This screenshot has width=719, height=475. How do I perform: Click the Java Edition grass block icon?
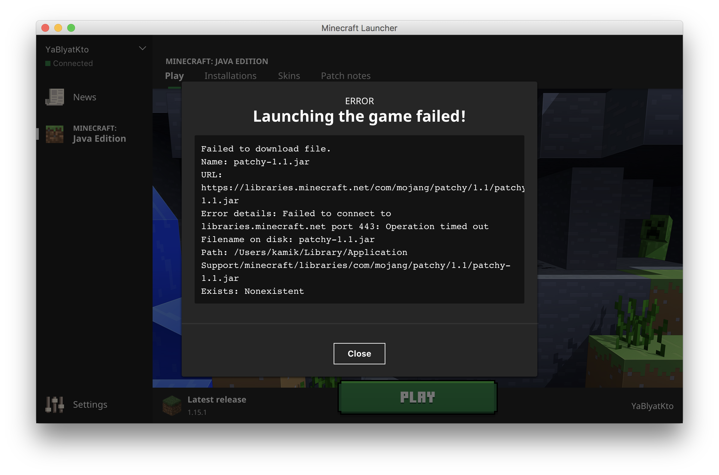(x=55, y=134)
